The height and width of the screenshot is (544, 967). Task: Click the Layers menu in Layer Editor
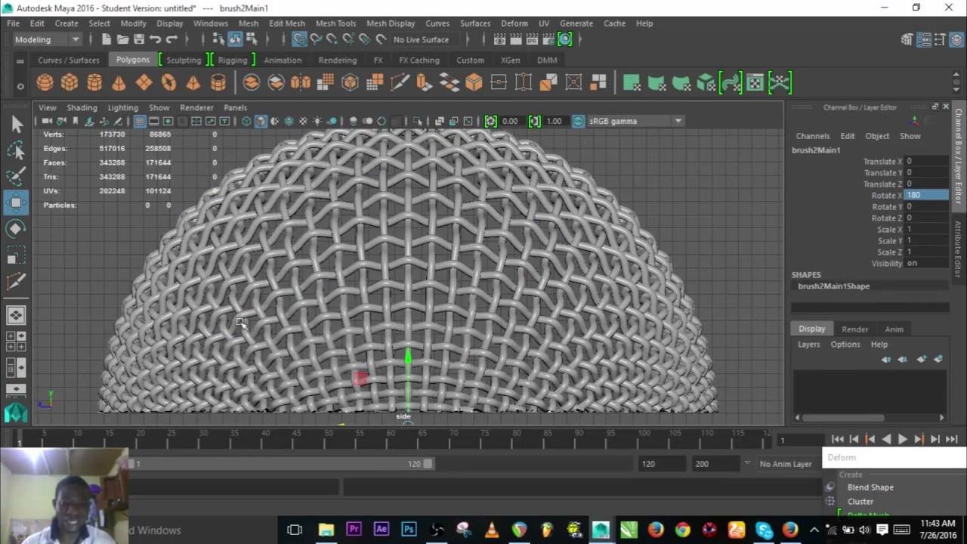pos(808,344)
